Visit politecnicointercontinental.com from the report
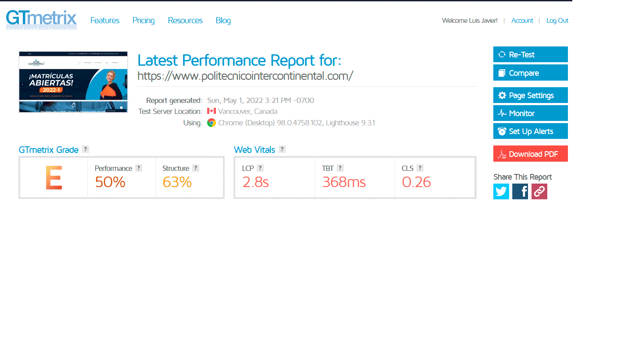 (x=244, y=75)
